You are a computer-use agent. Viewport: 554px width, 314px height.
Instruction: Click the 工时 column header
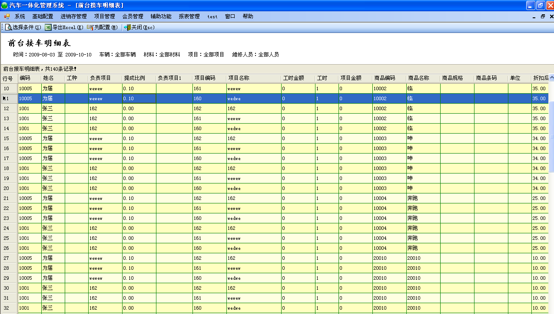point(327,78)
